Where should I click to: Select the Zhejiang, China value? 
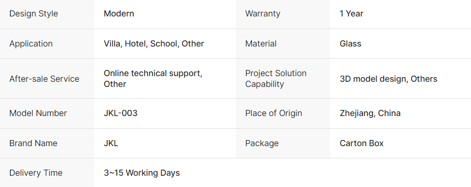pyautogui.click(x=370, y=113)
